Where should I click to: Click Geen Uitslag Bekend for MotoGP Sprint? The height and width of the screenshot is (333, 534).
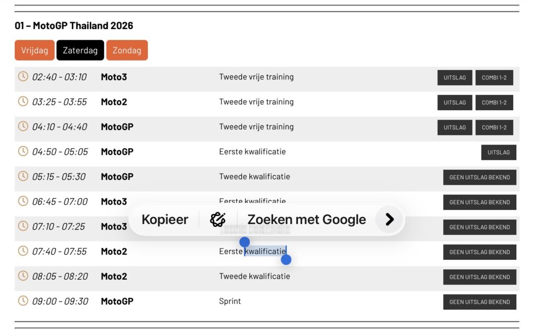point(479,302)
